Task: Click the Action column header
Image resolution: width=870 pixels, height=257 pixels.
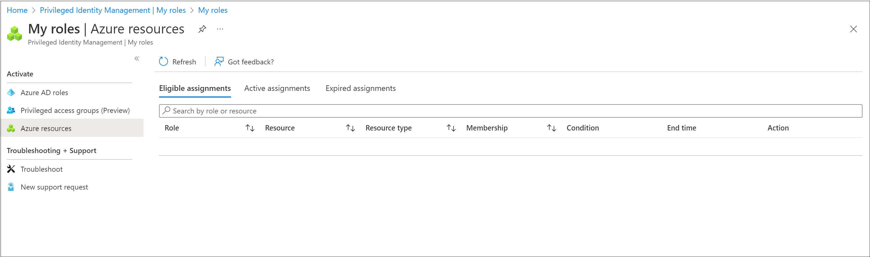Action: point(778,128)
